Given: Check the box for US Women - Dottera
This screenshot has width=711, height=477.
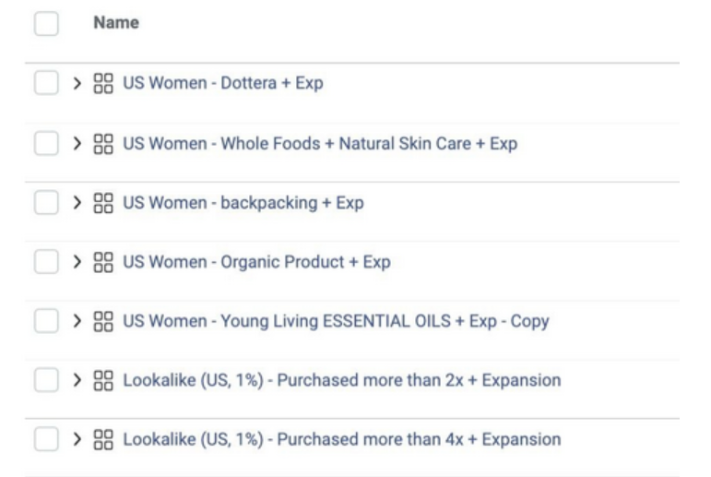Looking at the screenshot, I should 46,83.
